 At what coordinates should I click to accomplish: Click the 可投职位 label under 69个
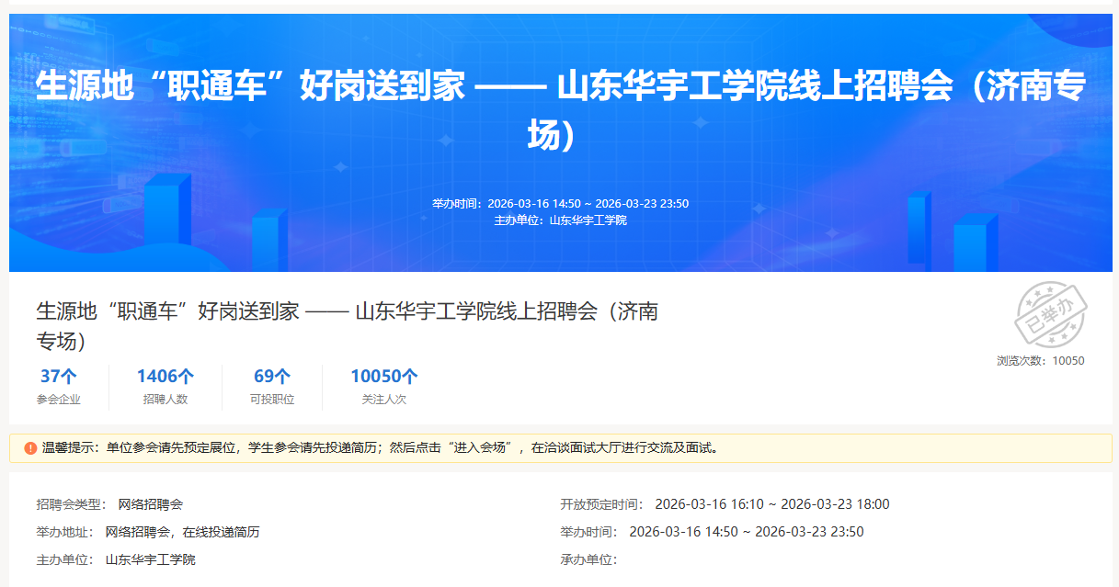tap(272, 400)
